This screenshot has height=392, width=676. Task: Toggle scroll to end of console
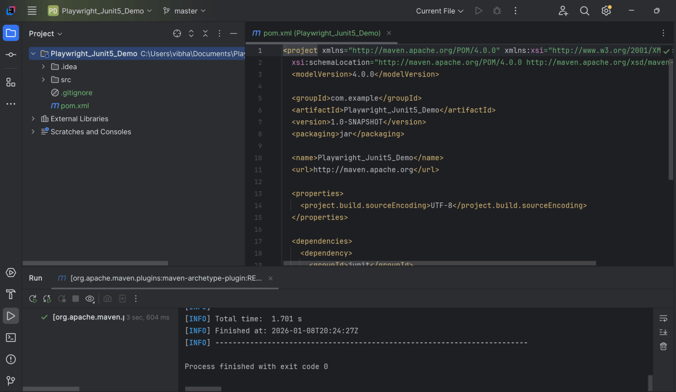(663, 332)
